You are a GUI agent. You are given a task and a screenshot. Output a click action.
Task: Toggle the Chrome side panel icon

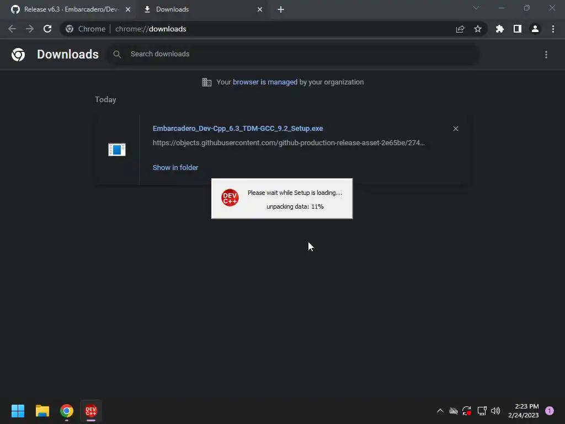518,29
